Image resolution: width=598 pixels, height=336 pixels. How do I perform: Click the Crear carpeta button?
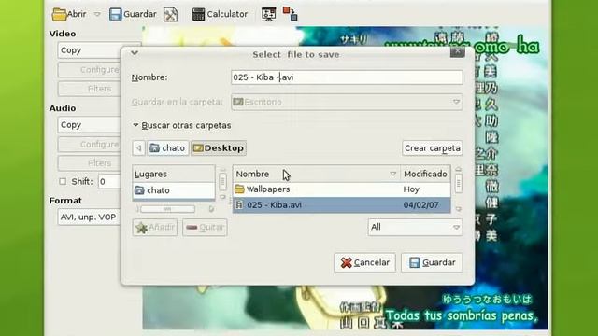433,148
